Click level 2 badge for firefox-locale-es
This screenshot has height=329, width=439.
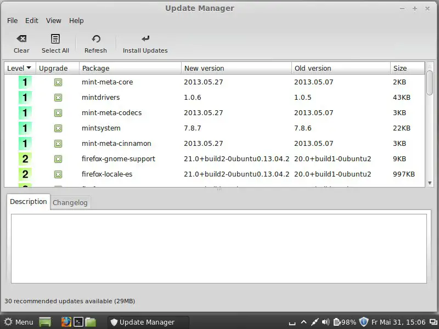click(x=25, y=174)
